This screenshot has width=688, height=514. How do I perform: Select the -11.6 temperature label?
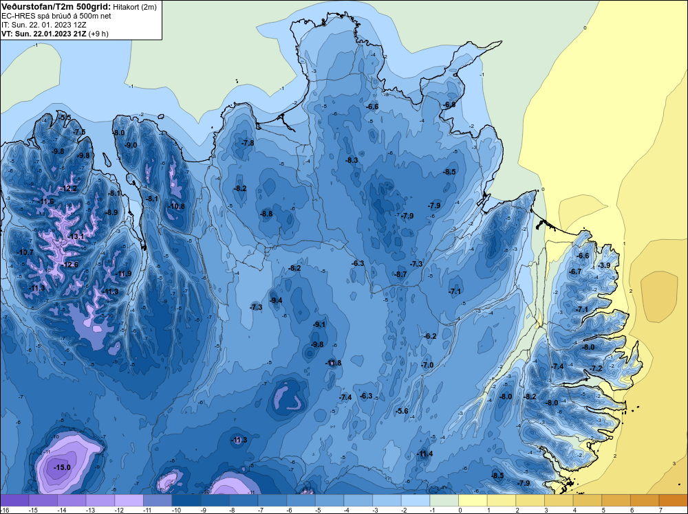pyautogui.click(x=45, y=201)
